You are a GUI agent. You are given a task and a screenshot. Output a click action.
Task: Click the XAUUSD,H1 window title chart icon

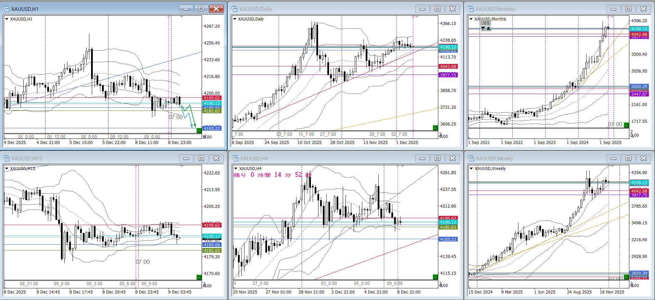click(x=6, y=9)
